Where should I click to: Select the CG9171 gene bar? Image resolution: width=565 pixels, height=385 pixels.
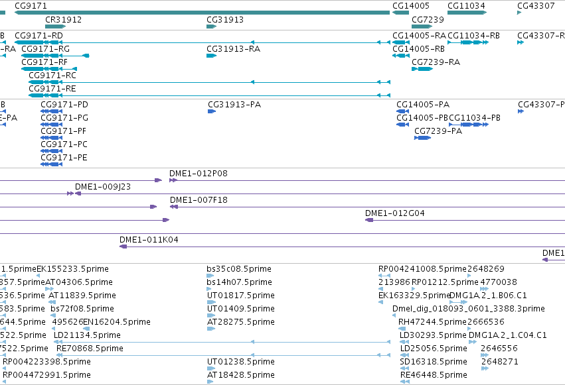(x=202, y=13)
